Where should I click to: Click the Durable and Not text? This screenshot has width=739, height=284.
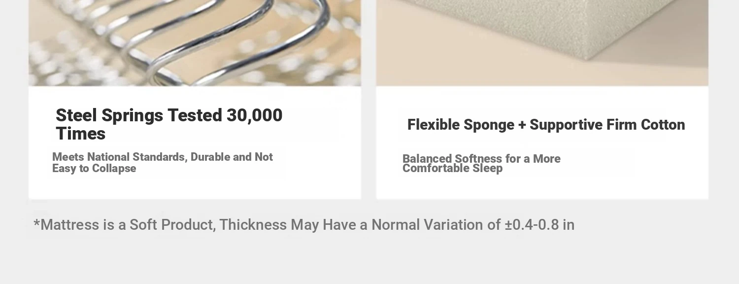232,157
